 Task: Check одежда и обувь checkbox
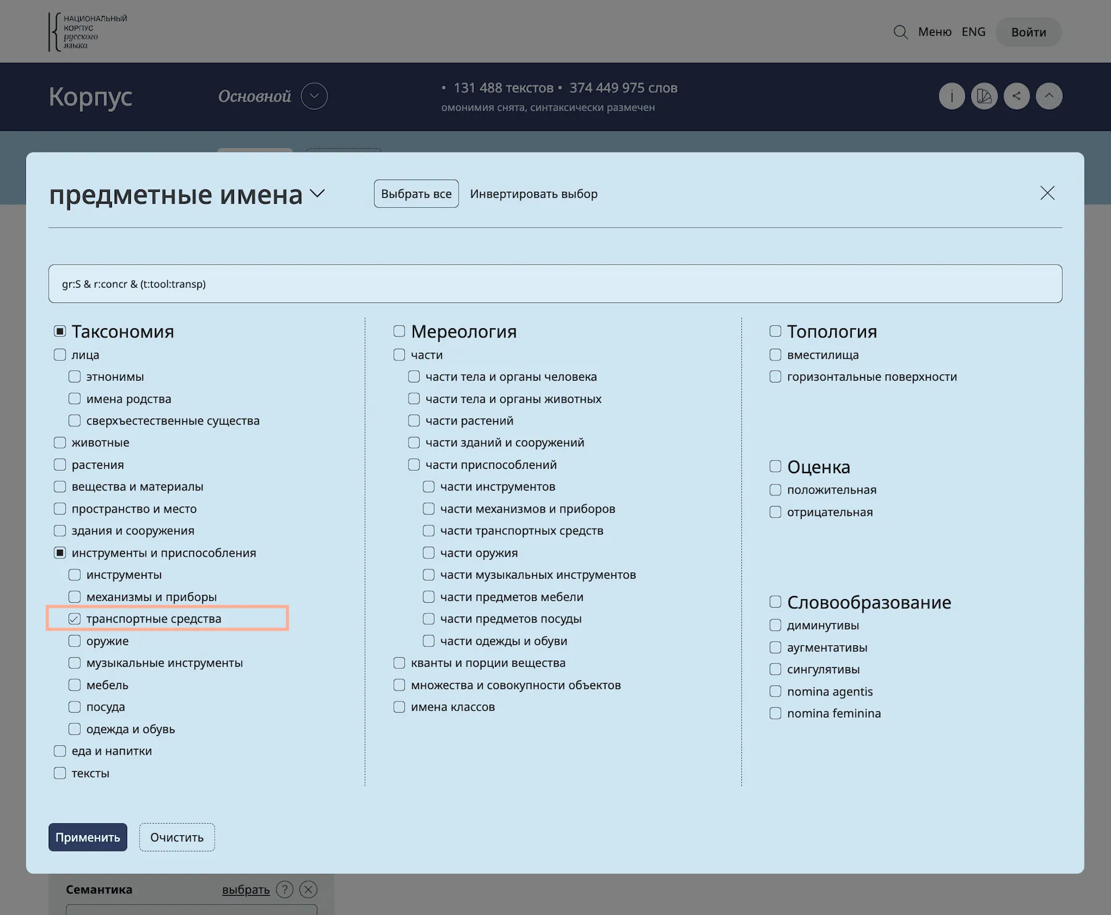click(x=75, y=729)
